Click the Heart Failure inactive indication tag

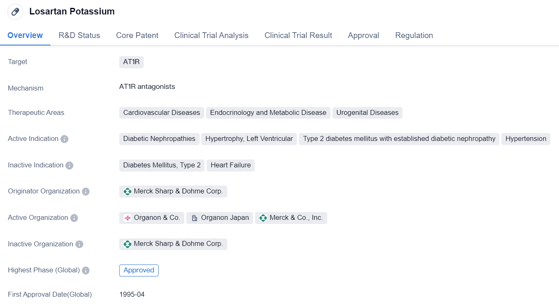pyautogui.click(x=231, y=165)
